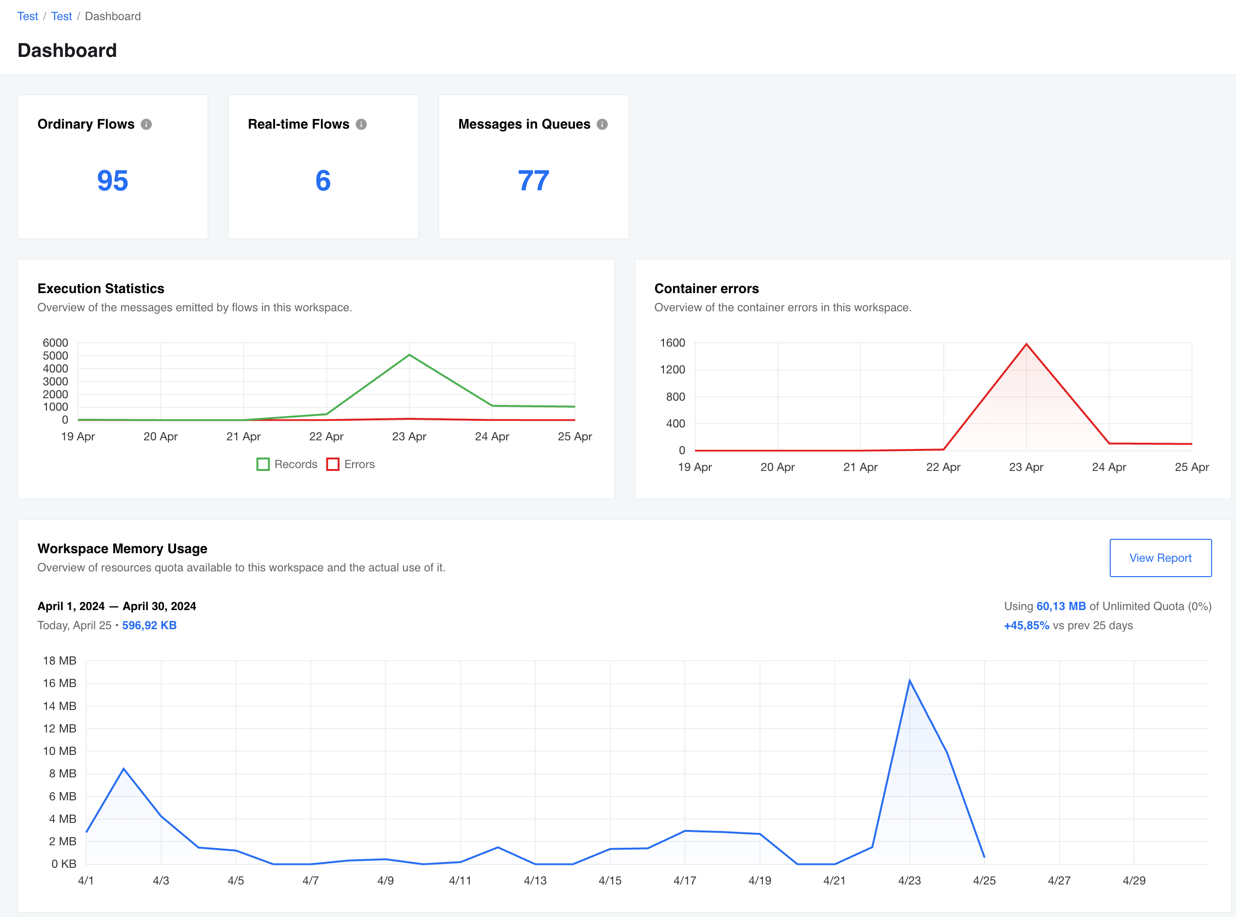Click the 18 MB axis label

[59, 661]
